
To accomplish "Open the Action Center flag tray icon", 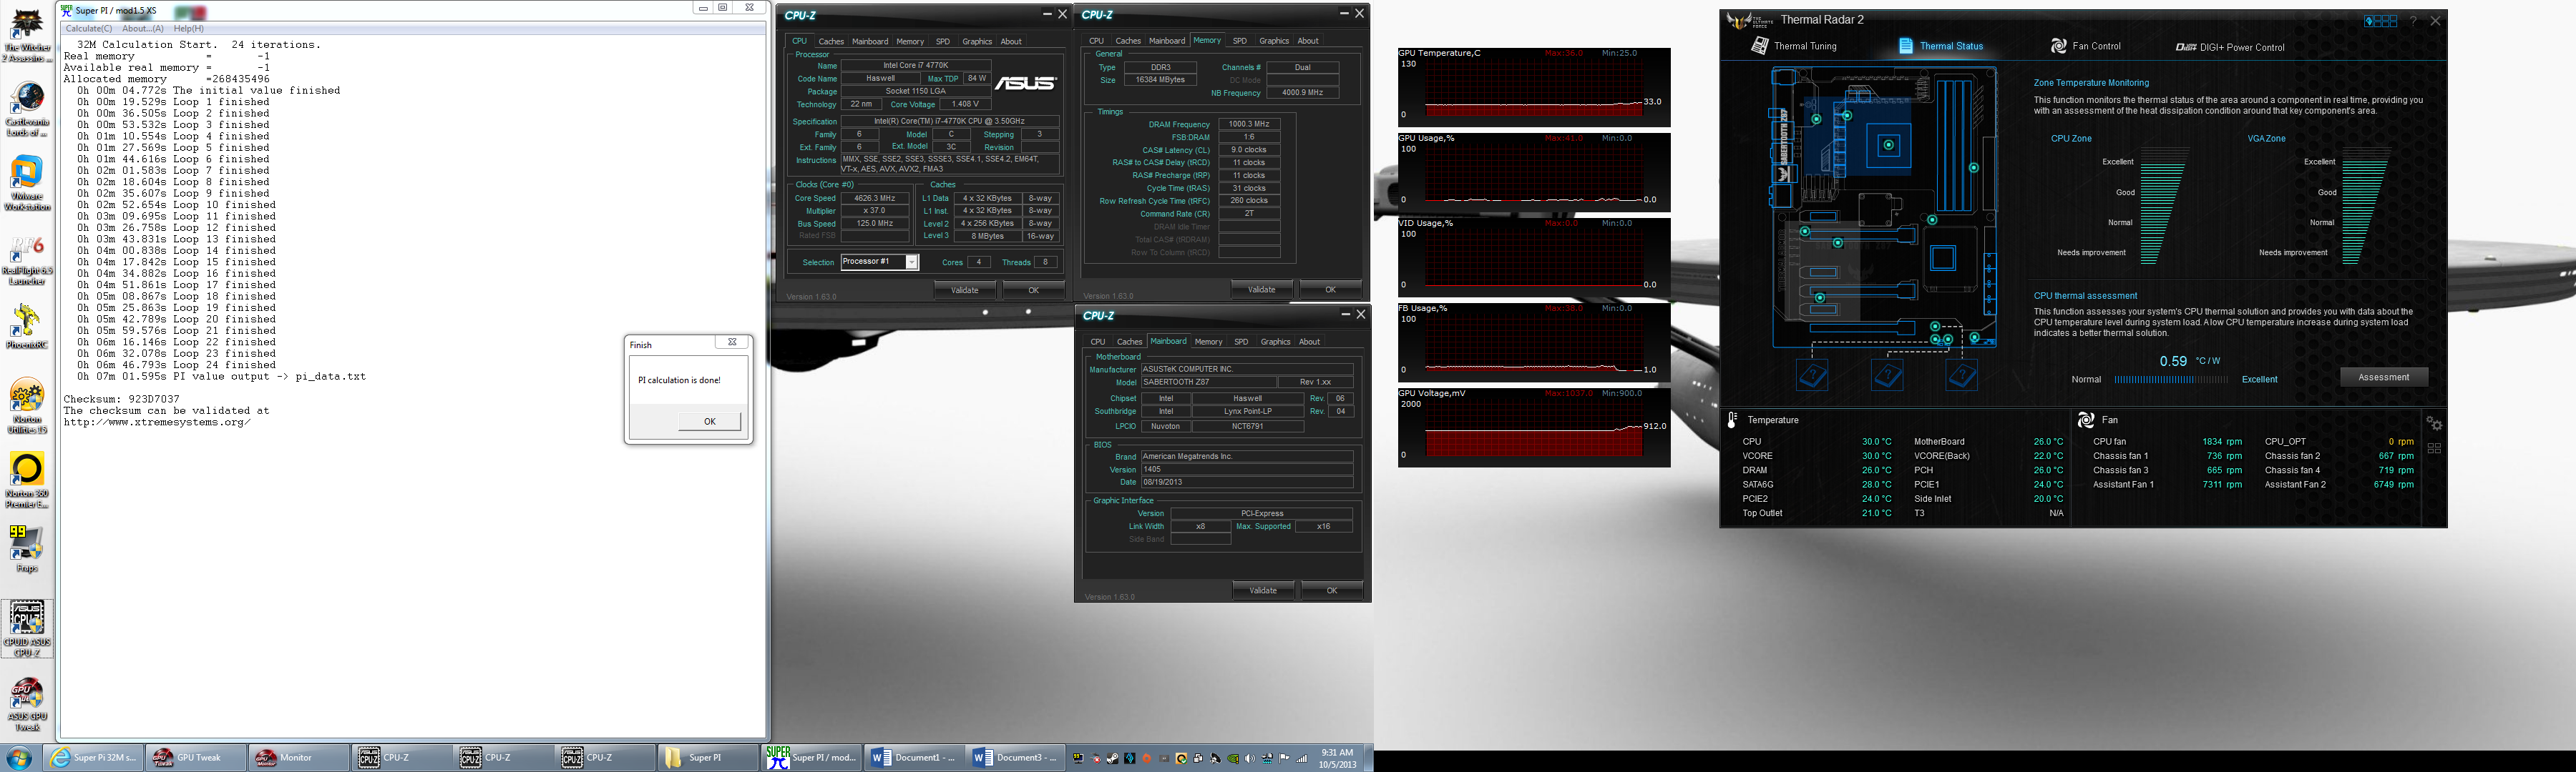I will pos(1284,758).
